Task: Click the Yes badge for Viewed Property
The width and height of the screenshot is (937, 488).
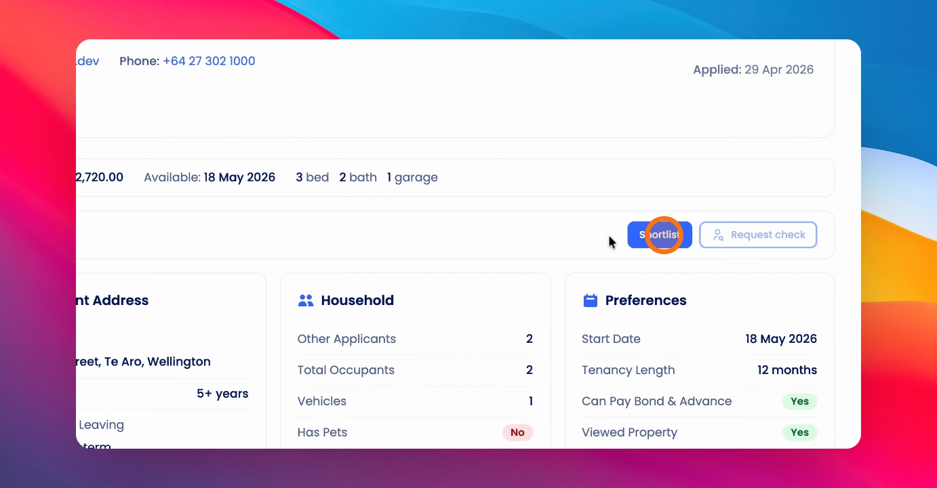Action: 799,432
